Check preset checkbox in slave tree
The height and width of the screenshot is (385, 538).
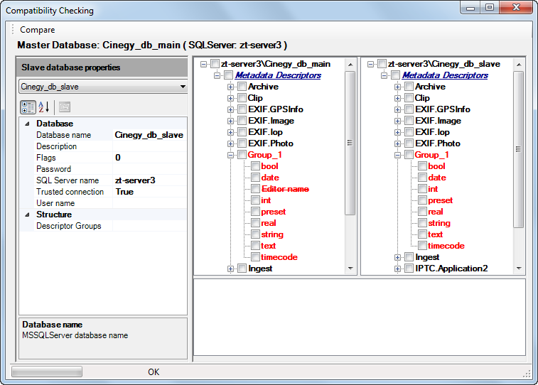click(x=422, y=200)
